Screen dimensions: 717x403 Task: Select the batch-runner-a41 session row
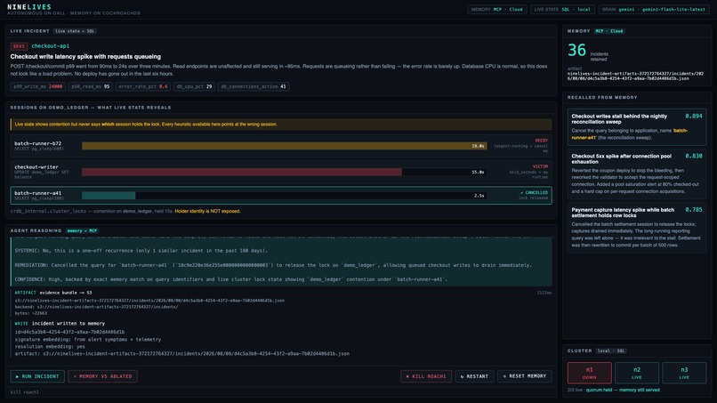281,196
